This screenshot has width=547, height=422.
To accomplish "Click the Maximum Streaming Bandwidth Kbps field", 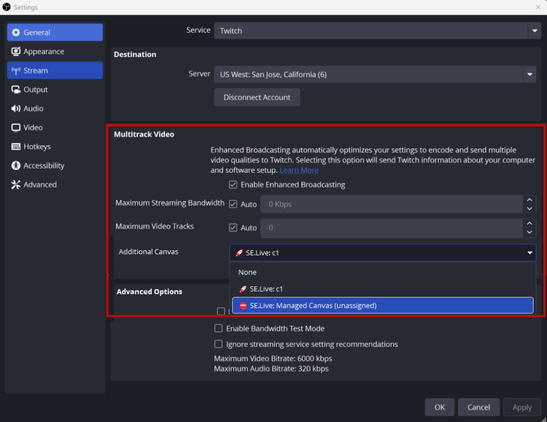I will (390, 204).
